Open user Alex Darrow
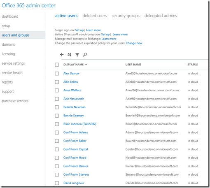Screen dimensions: 210x188 [x=71, y=74]
